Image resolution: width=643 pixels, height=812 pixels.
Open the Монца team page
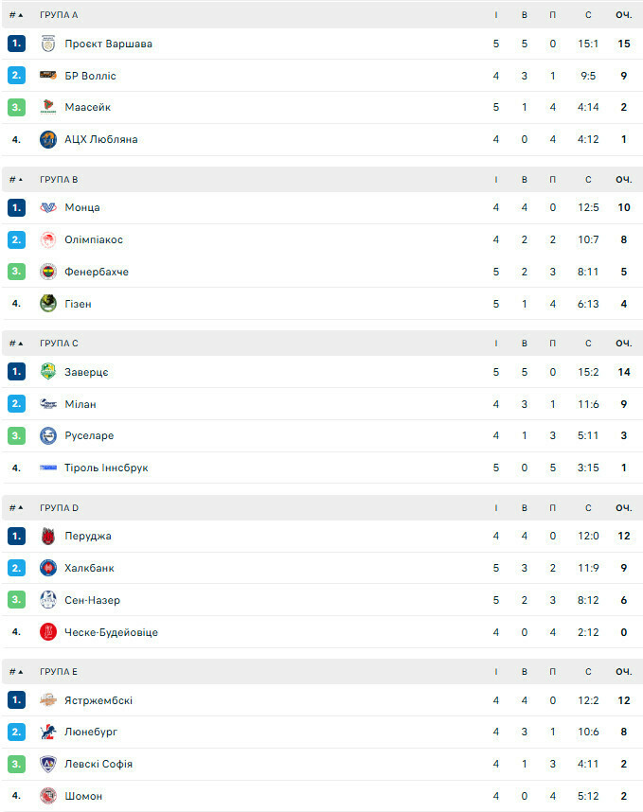[x=82, y=207]
